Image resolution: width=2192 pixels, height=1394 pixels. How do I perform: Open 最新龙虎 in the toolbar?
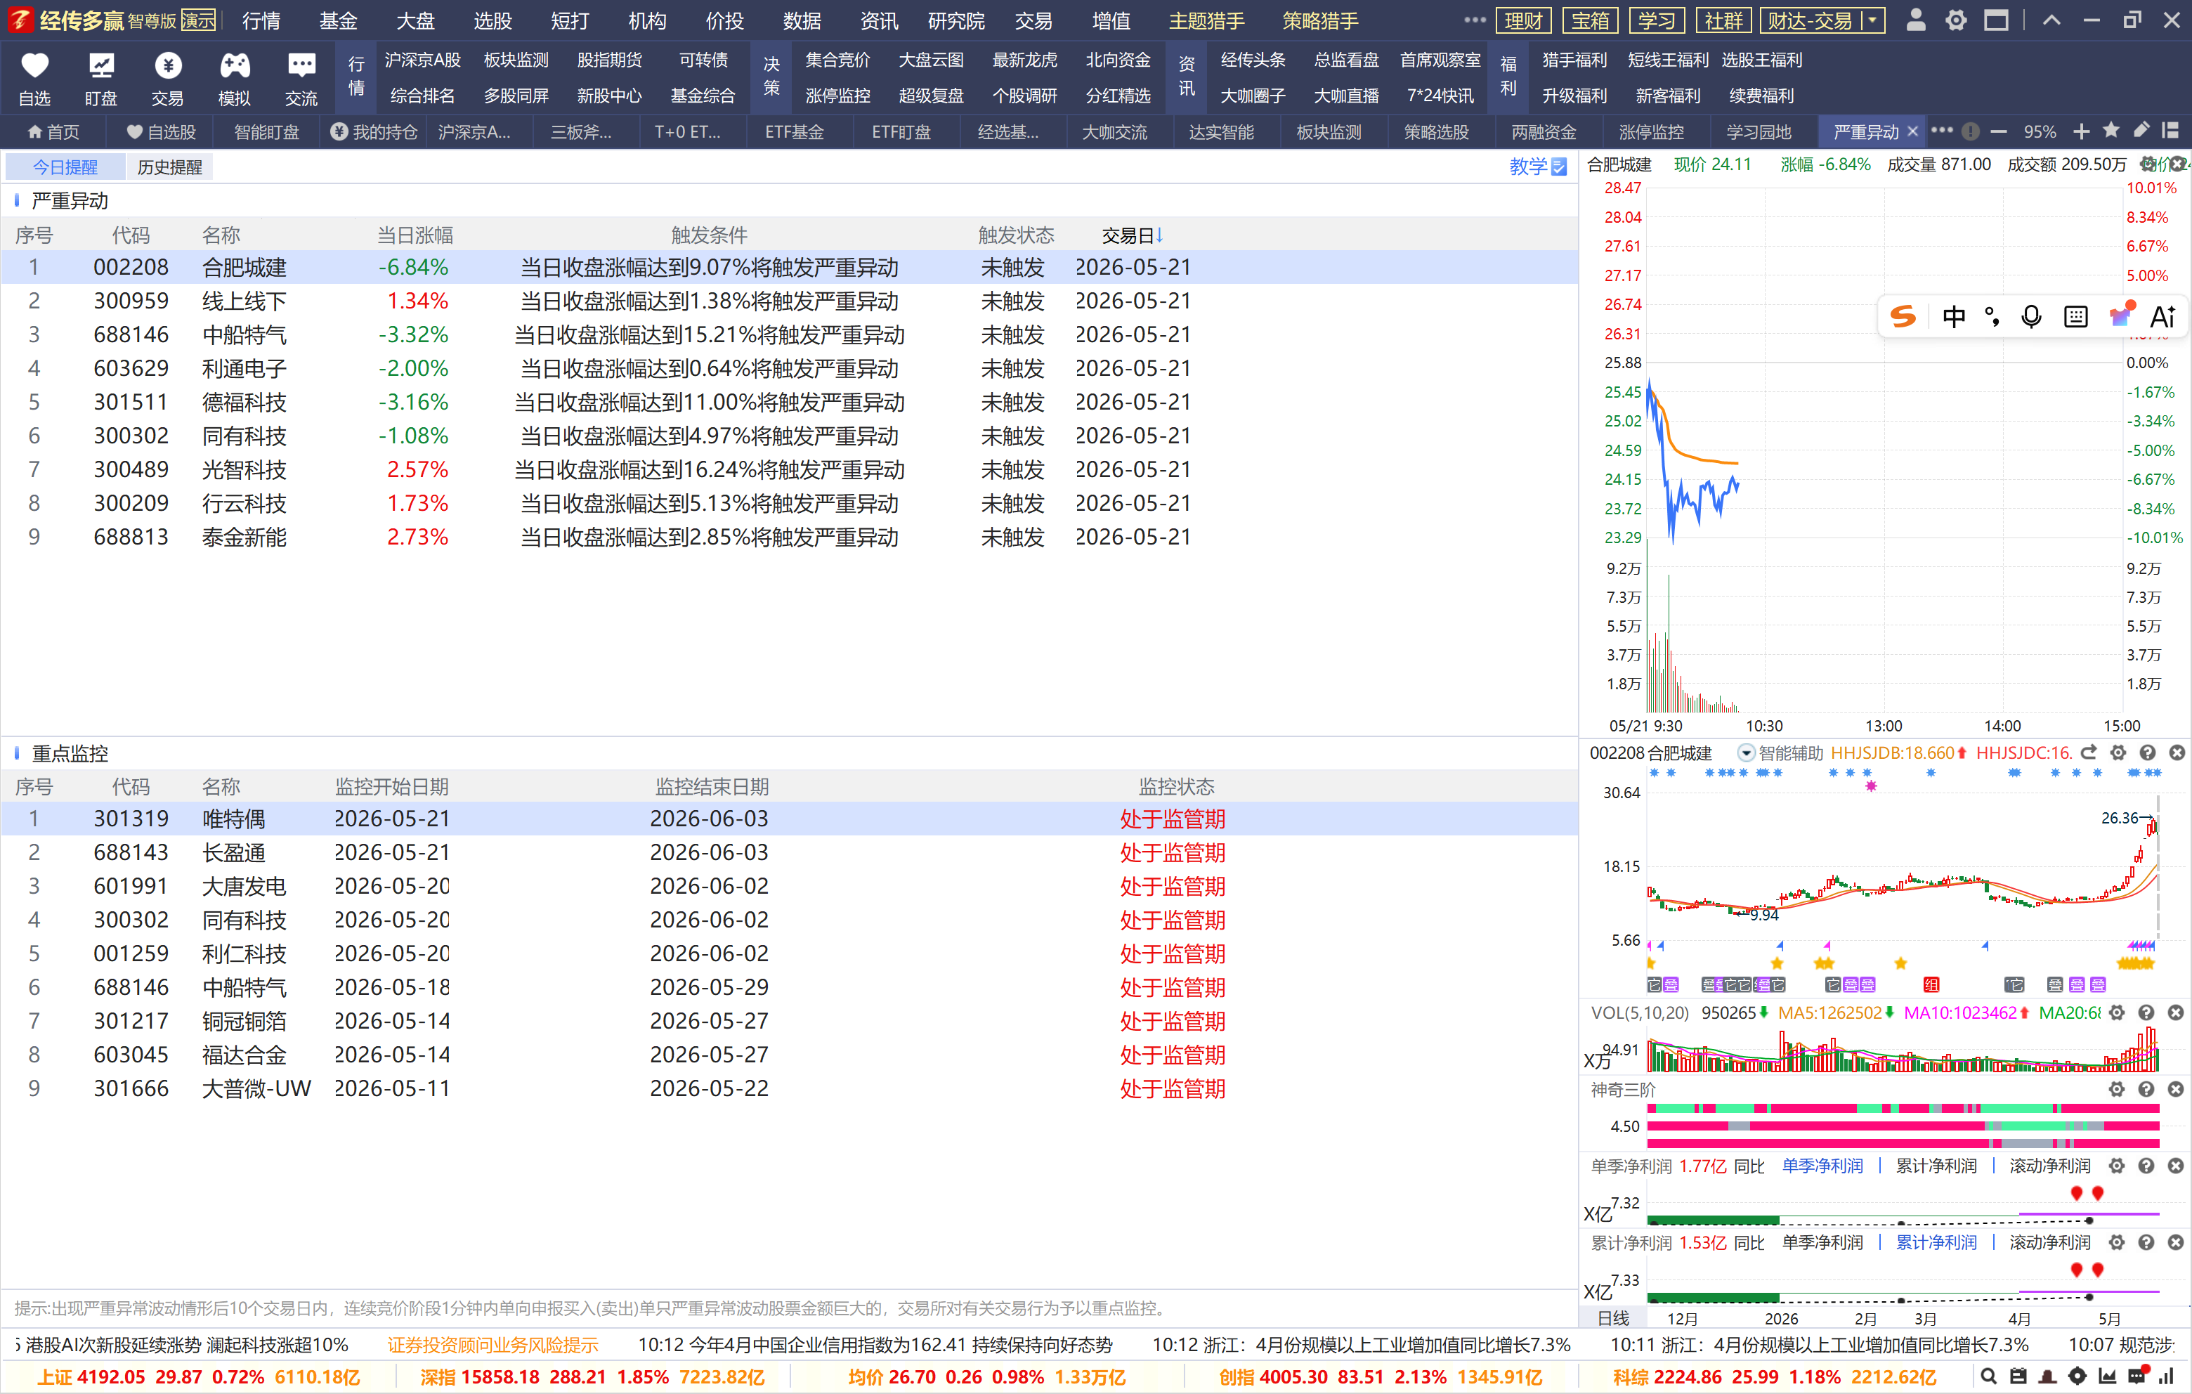1024,60
